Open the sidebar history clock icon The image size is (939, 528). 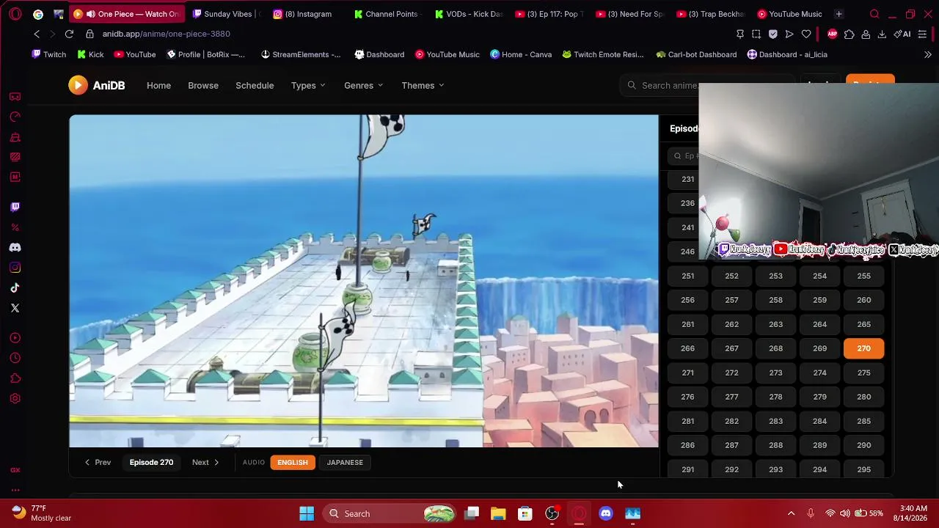click(x=15, y=359)
